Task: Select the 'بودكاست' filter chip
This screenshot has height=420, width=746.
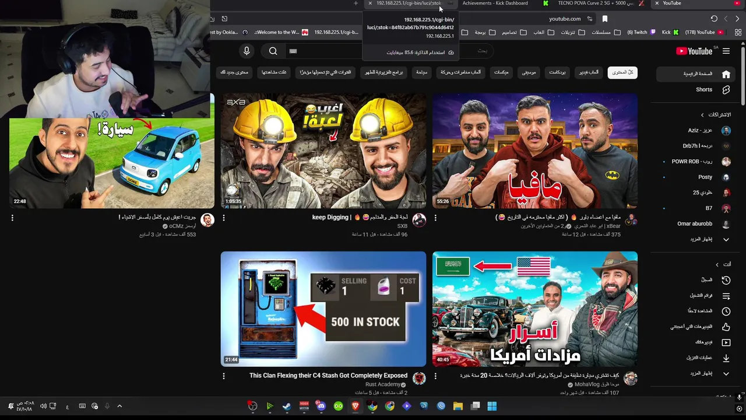Action: [557, 72]
